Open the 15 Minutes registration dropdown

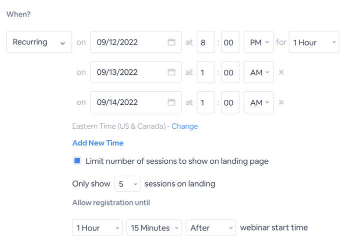[154, 228]
